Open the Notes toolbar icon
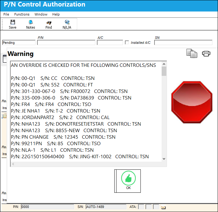Image resolution: width=218 pixels, height=212 pixels. pyautogui.click(x=31, y=24)
